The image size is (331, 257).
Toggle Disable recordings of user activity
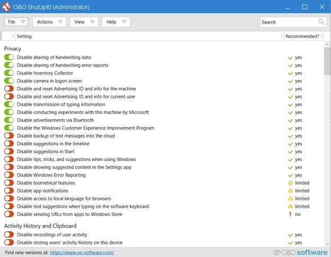[9, 235]
